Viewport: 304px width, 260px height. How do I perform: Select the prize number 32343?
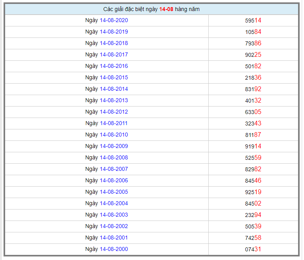pyautogui.click(x=253, y=123)
